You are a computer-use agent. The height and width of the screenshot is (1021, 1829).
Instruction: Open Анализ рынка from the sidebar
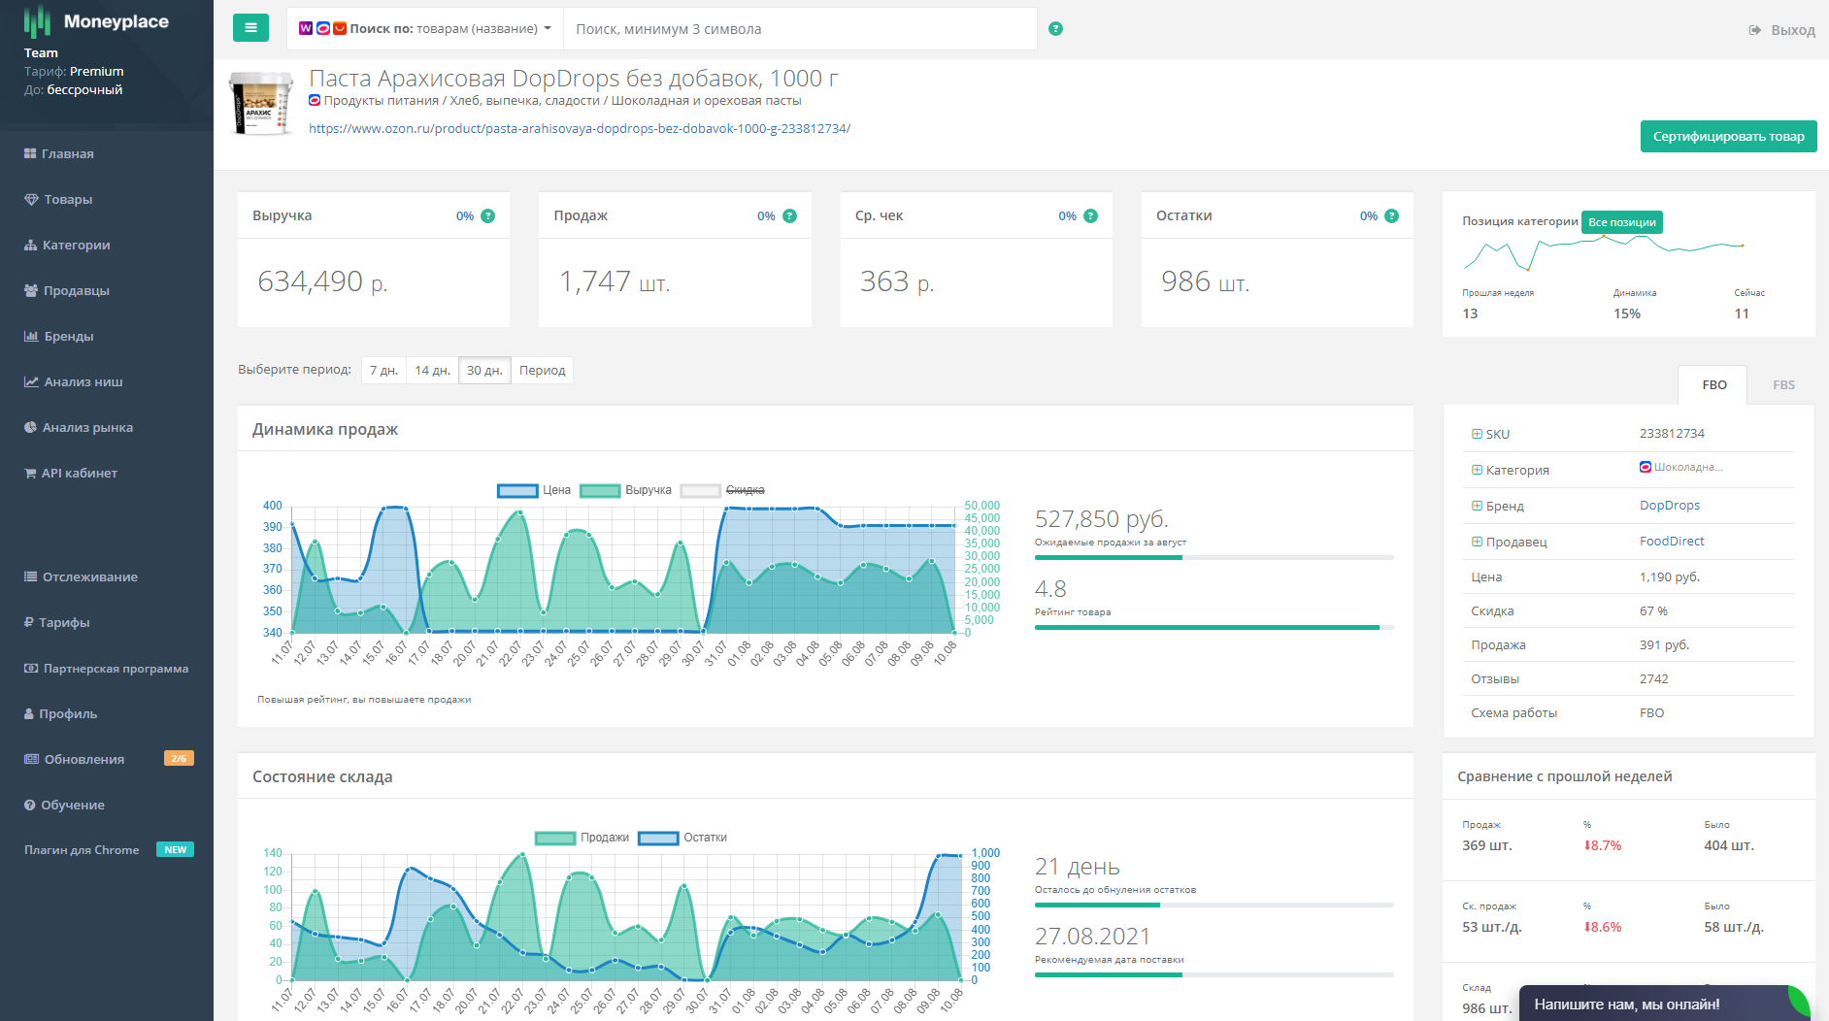pos(87,427)
